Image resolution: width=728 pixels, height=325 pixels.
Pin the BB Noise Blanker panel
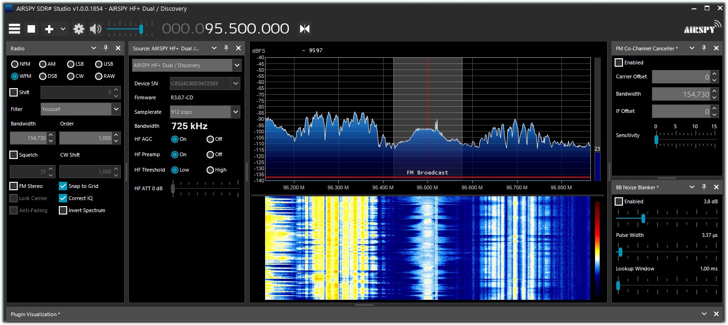tap(704, 187)
